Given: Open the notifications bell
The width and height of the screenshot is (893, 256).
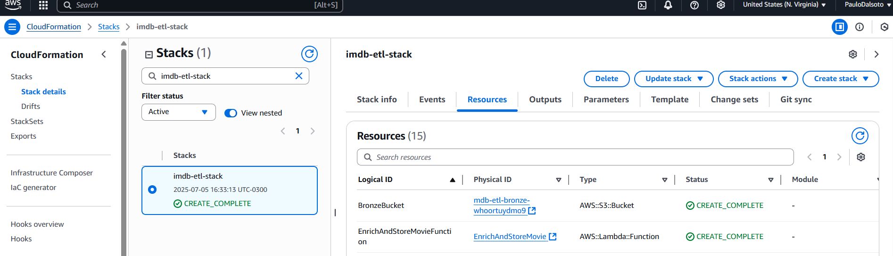Looking at the screenshot, I should coord(668,5).
